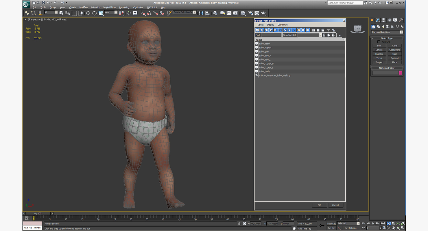Choose the Select and Rotate tool
The width and height of the screenshot is (428, 231).
94,13
